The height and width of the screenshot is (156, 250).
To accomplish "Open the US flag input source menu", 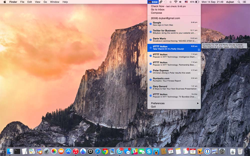I will 186,2.
